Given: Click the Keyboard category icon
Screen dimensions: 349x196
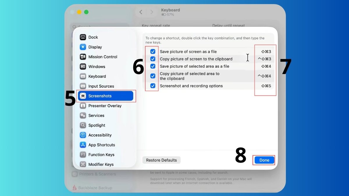Looking at the screenshot, I should [x=83, y=76].
